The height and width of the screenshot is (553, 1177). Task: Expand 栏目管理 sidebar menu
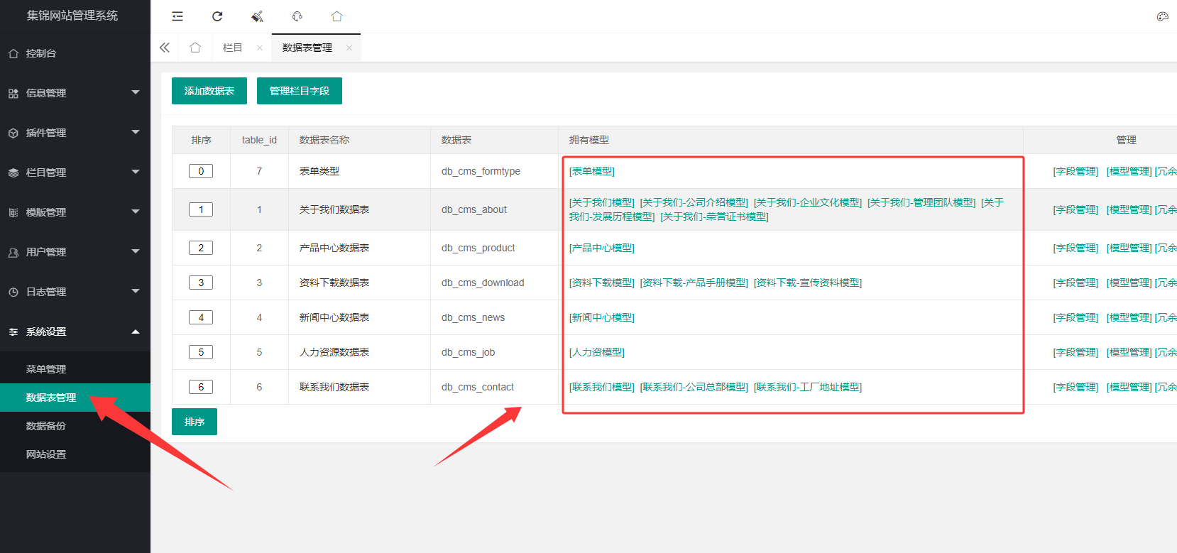click(x=75, y=173)
